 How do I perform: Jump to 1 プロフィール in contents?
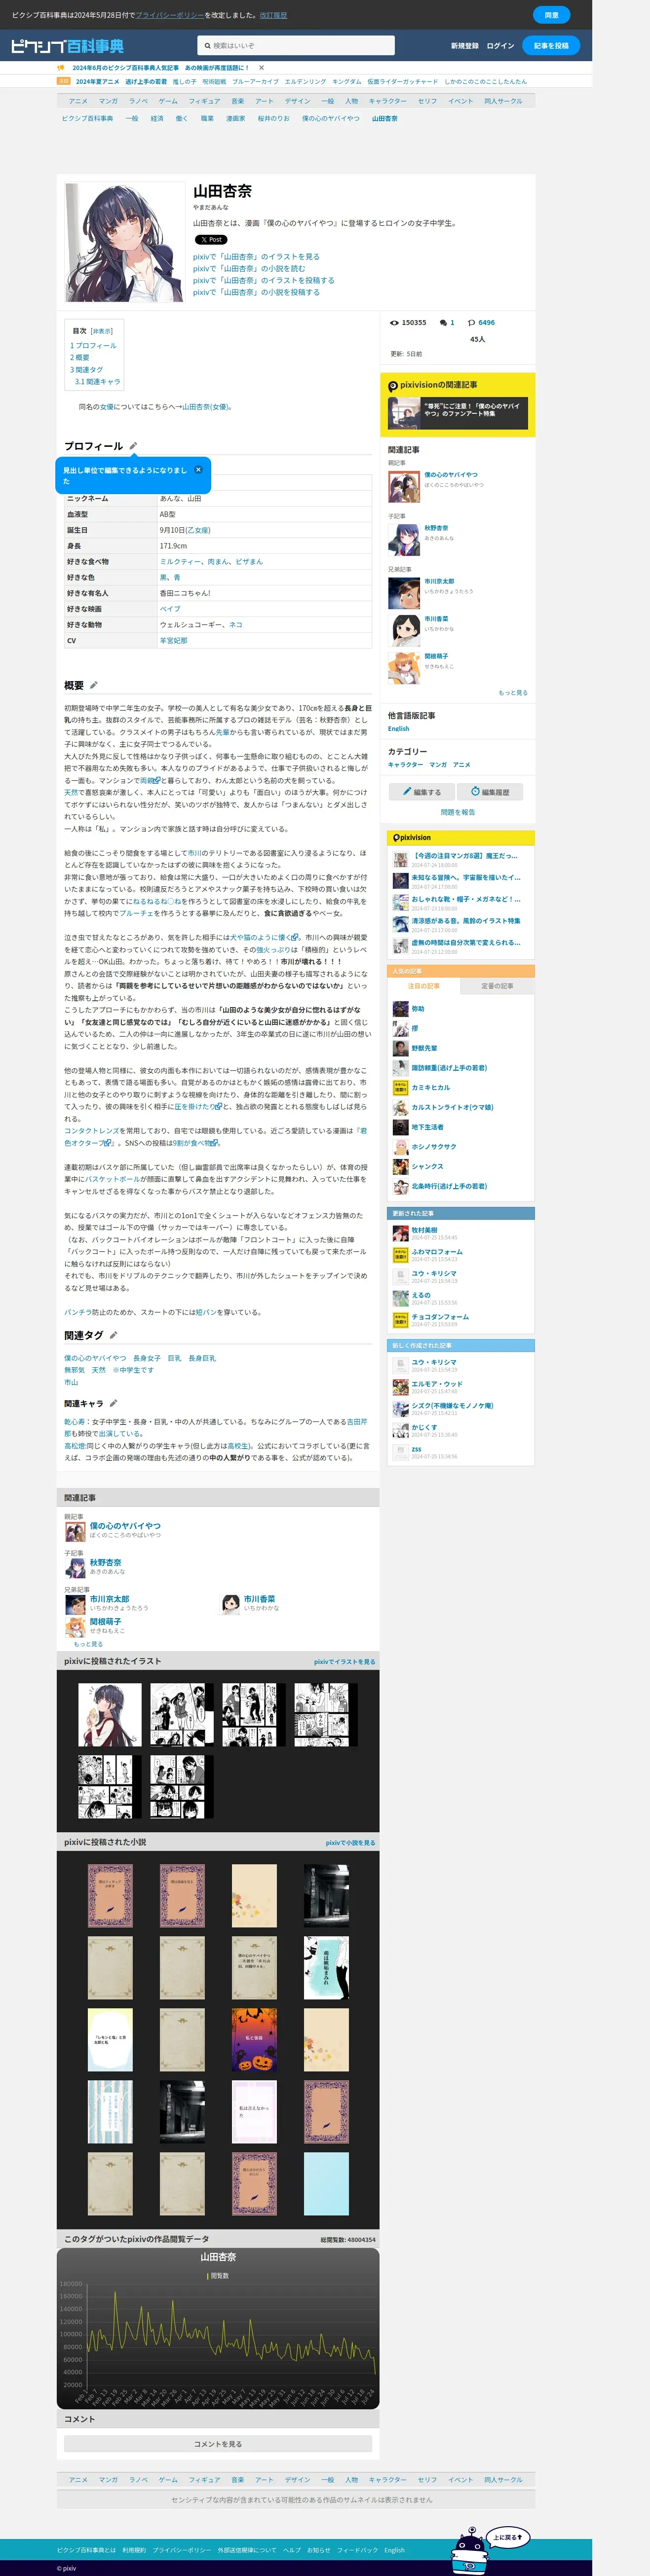coord(93,346)
